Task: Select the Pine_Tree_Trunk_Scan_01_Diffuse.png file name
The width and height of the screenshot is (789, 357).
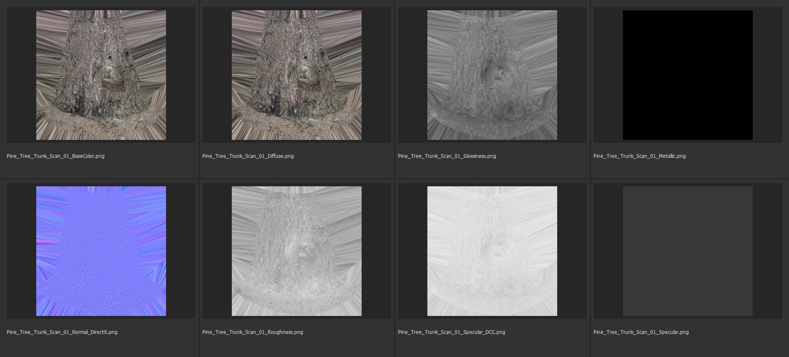Action: [248, 156]
